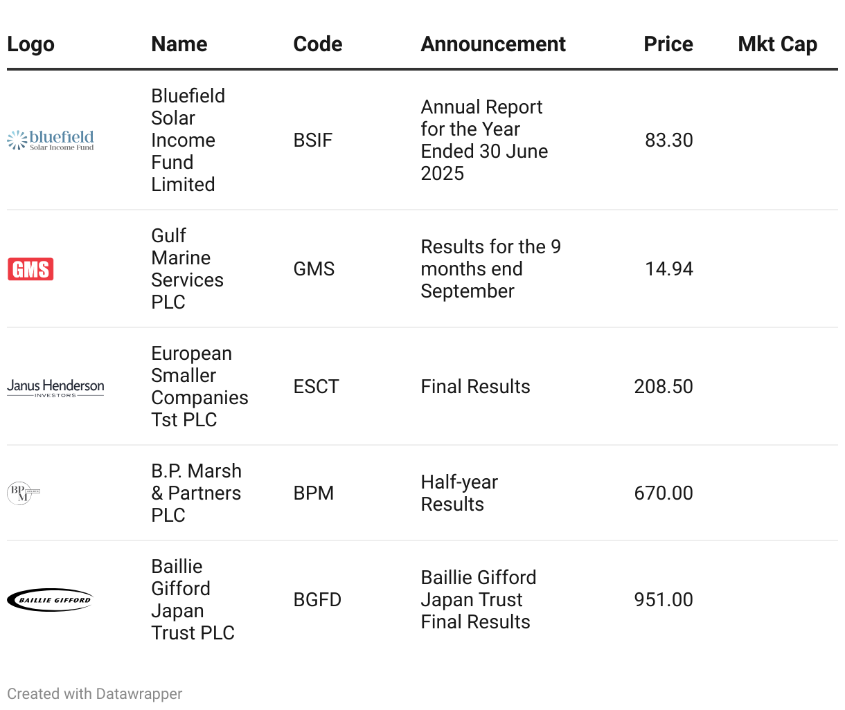Sort by the Name column header
845x710 pixels.
point(179,44)
